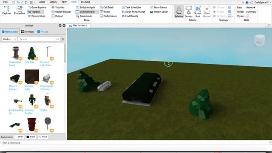Start Video Record
The image size is (272, 153).
(x=207, y=11)
